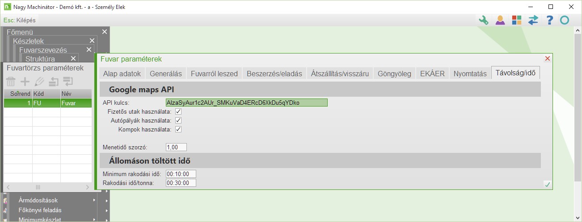Sort by the Sorrend column header
582x222 pixels.
(x=18, y=94)
